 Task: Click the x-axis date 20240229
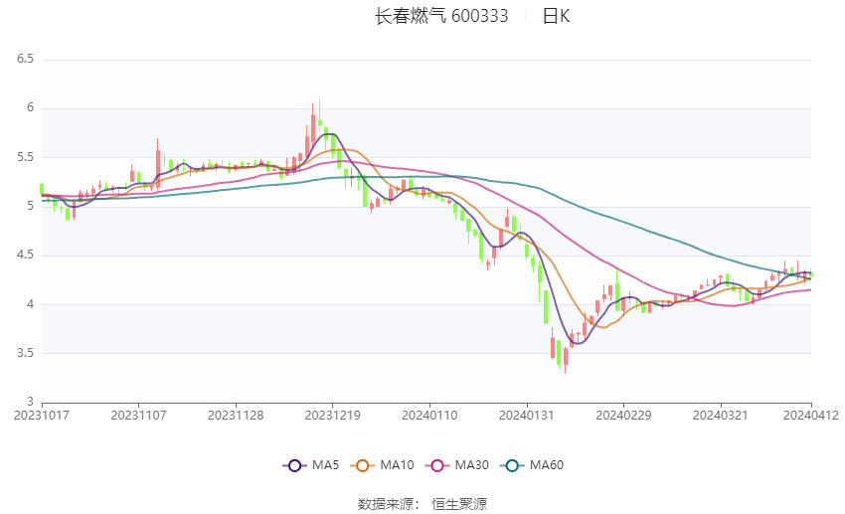point(623,416)
